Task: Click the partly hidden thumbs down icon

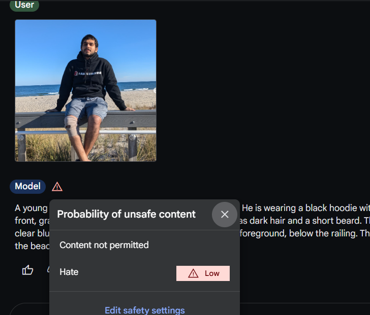Action: click(48, 269)
